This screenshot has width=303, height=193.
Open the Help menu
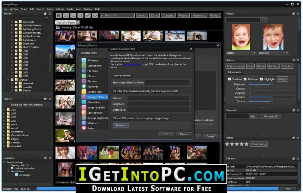97,9
